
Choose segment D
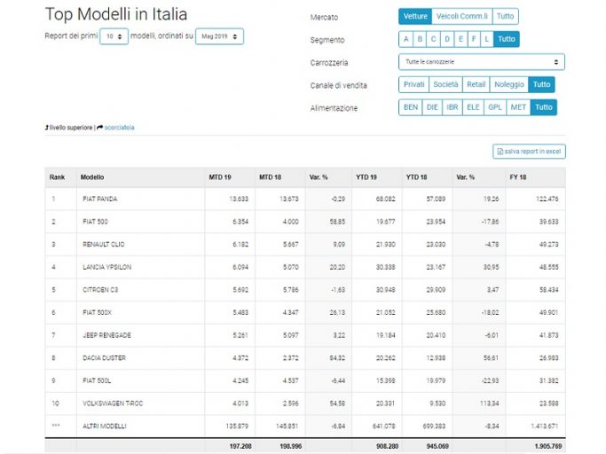pos(447,39)
